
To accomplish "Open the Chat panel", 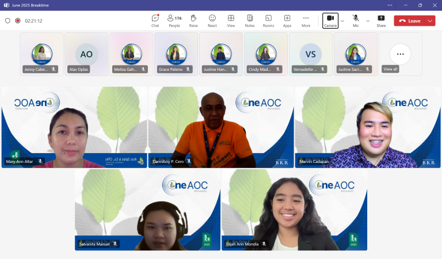I will coord(155,21).
